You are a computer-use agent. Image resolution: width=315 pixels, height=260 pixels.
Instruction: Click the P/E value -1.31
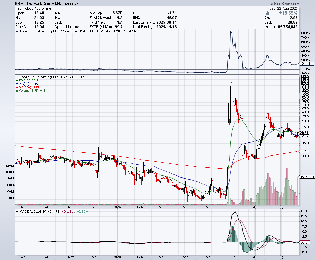[x=172, y=13]
